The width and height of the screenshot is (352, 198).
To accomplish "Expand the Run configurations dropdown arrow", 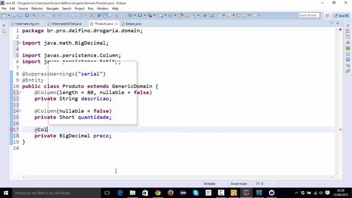I will pos(144,15).
